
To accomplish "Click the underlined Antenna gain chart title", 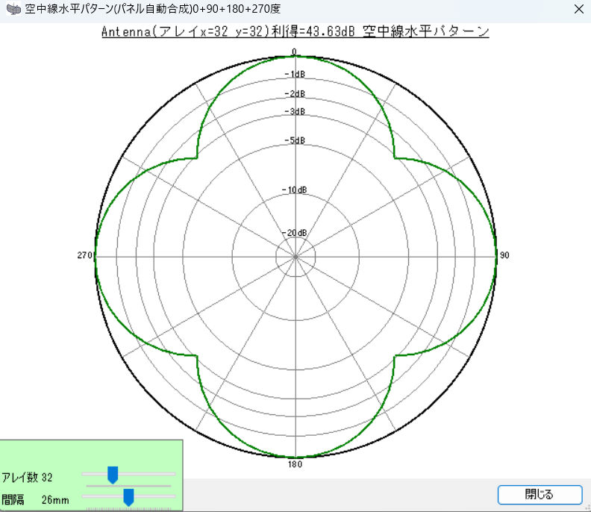I will tap(295, 31).
